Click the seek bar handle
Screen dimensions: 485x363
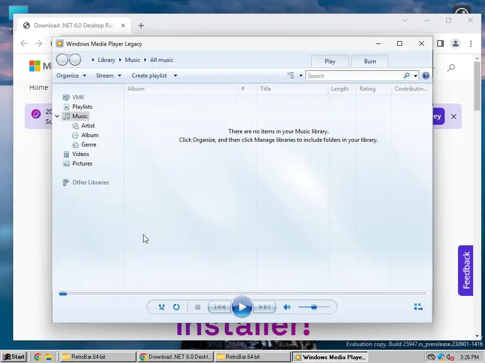[63, 294]
